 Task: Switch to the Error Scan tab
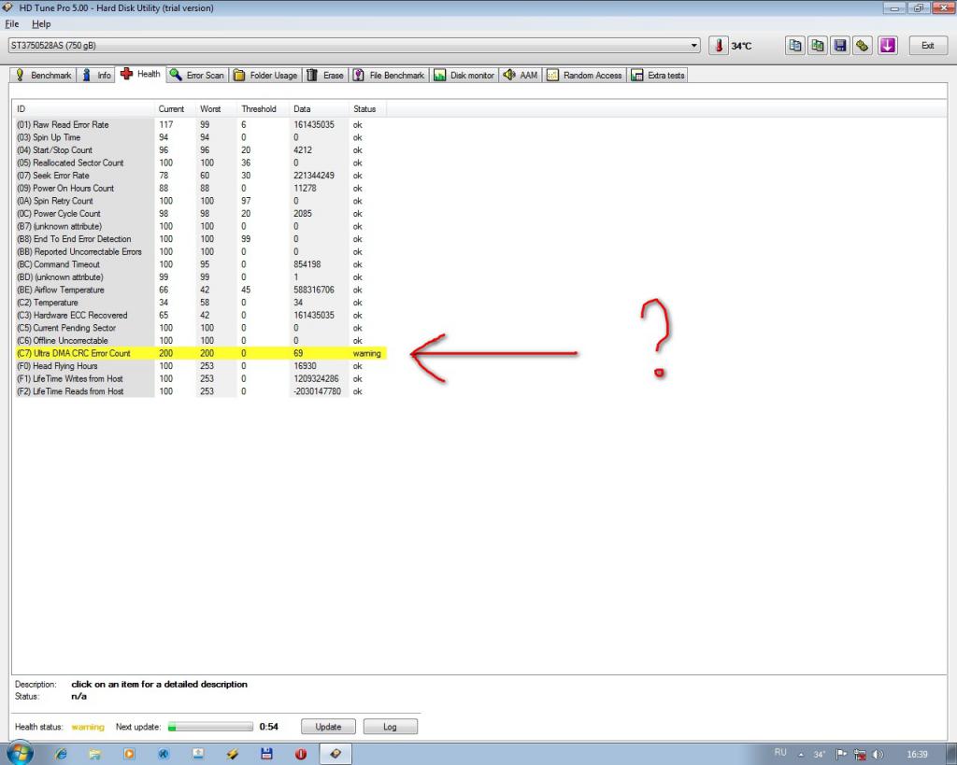pos(197,75)
